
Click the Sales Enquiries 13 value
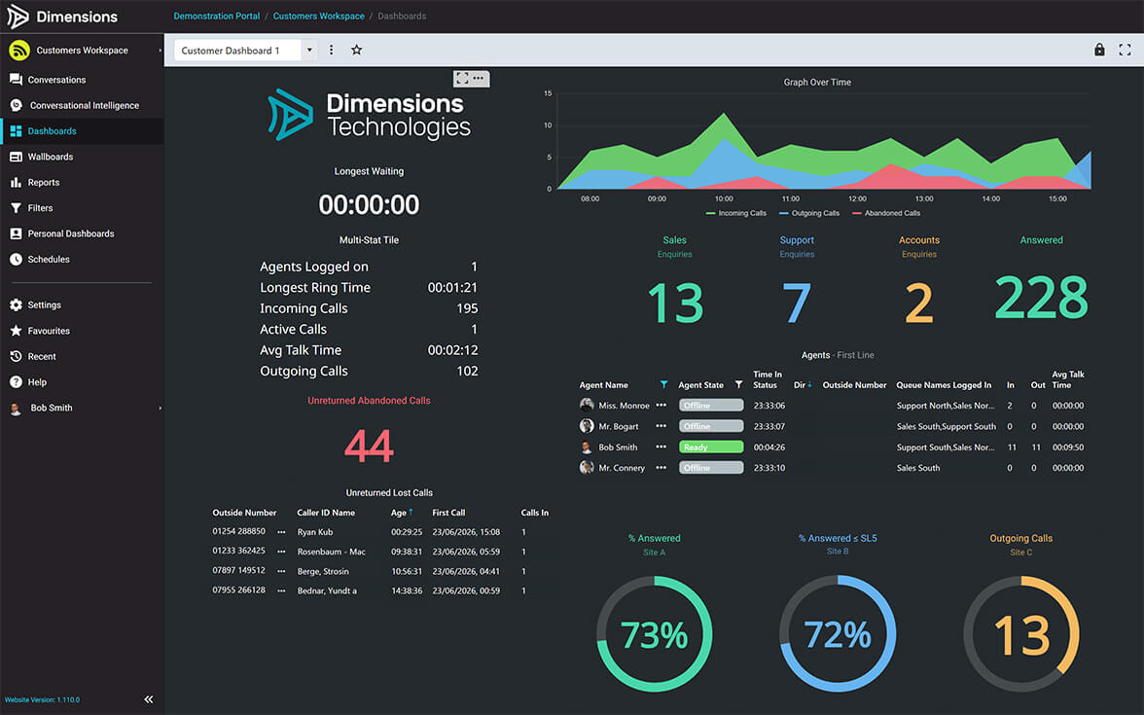coord(675,303)
